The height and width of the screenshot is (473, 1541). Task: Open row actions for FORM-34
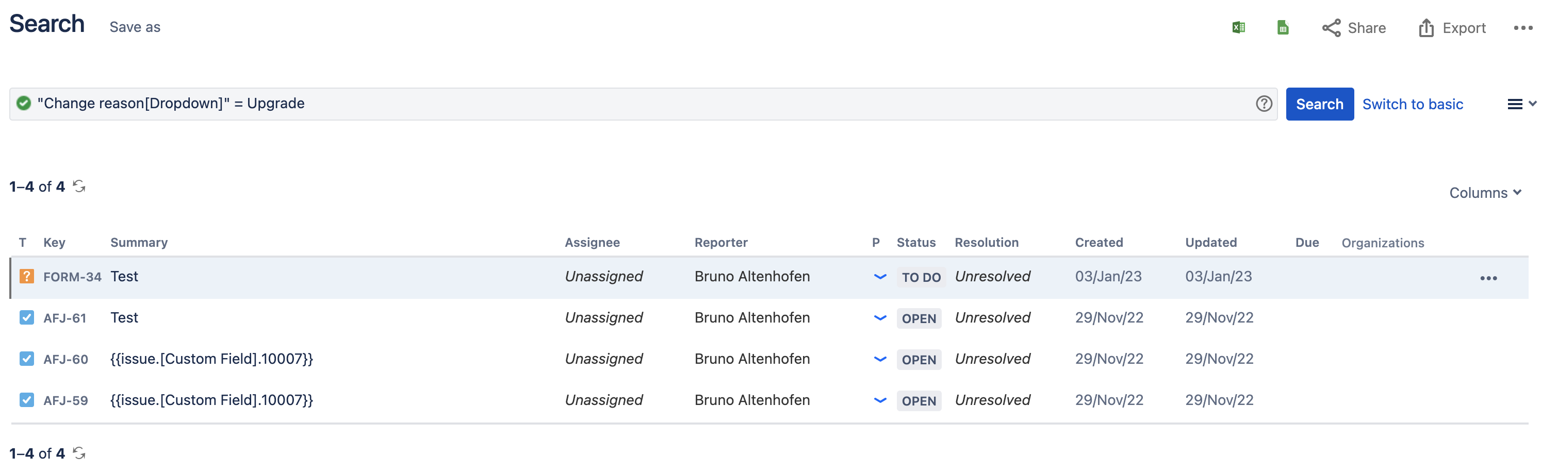click(x=1489, y=277)
